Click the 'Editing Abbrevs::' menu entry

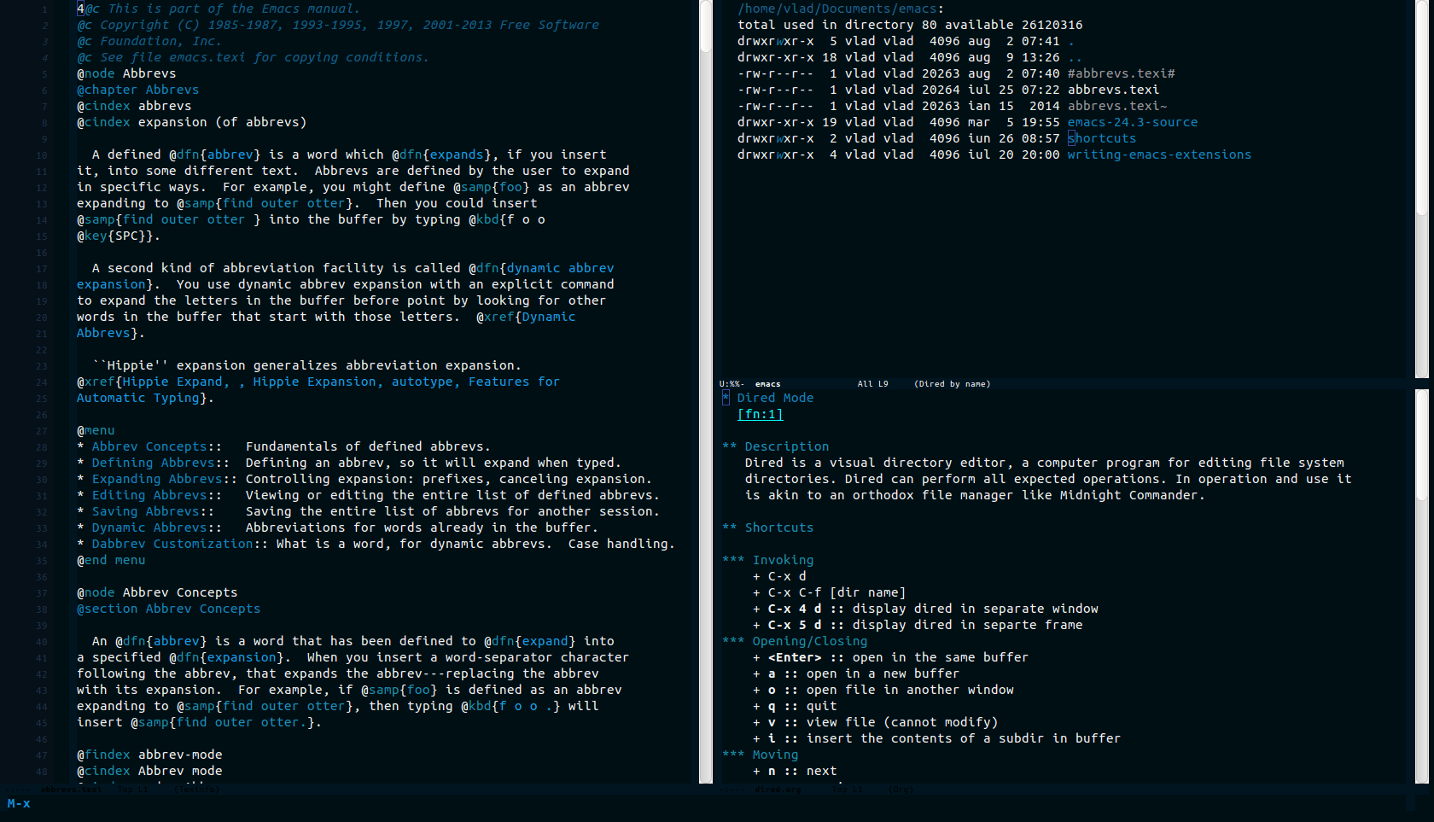pyautogui.click(x=156, y=495)
